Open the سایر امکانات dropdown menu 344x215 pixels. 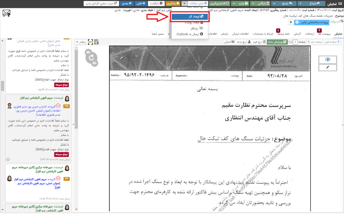[199, 3]
